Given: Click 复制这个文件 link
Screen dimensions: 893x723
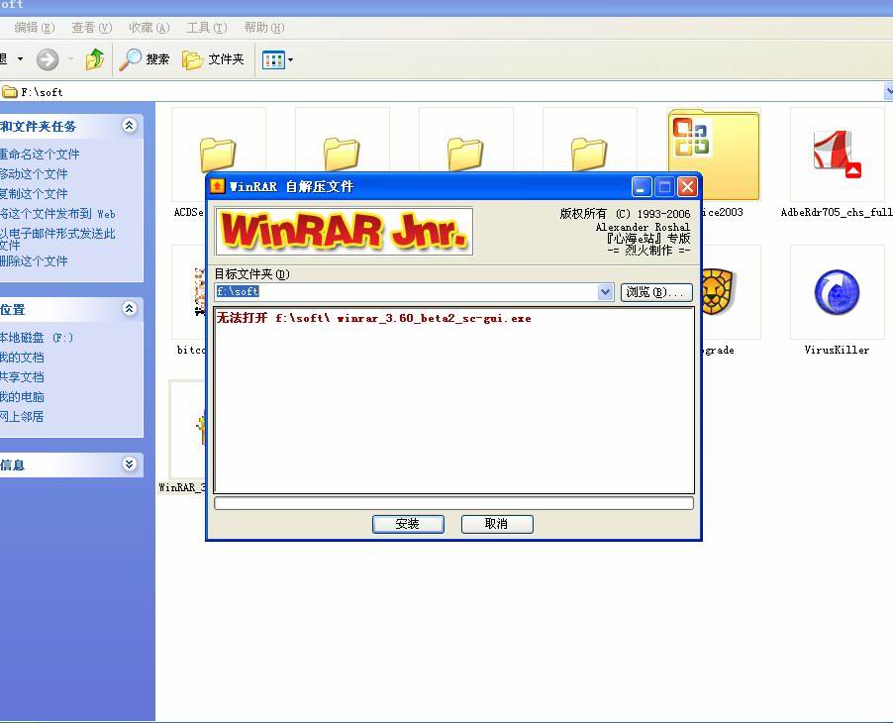Looking at the screenshot, I should [x=34, y=194].
